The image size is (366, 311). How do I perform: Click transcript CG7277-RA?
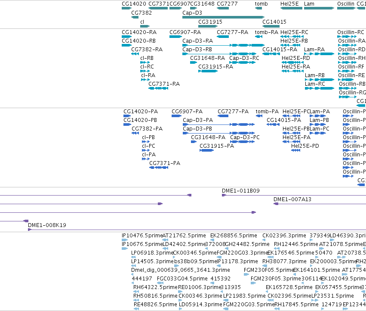coord(223,37)
